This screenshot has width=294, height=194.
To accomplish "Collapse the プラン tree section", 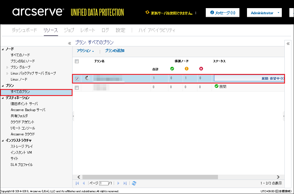I will coord(3,86).
